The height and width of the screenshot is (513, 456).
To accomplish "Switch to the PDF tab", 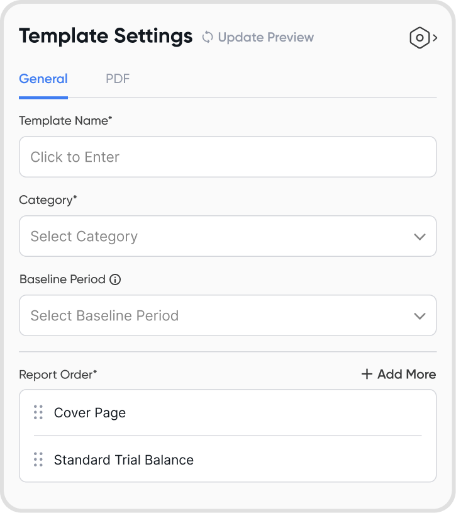I will tap(118, 79).
